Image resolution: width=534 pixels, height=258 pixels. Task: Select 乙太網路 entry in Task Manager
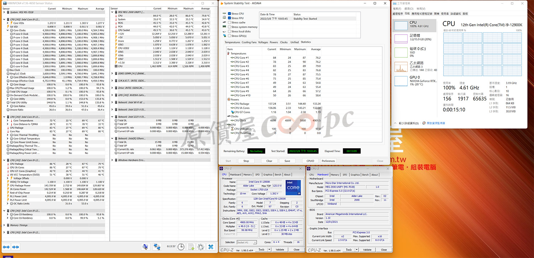click(x=415, y=67)
